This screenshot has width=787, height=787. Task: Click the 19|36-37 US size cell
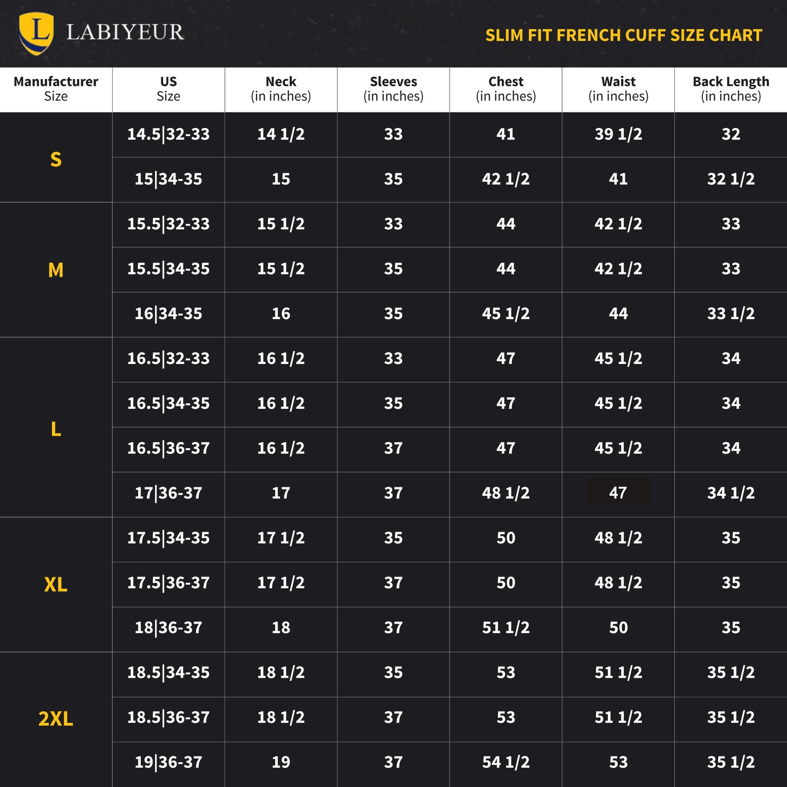(x=168, y=762)
